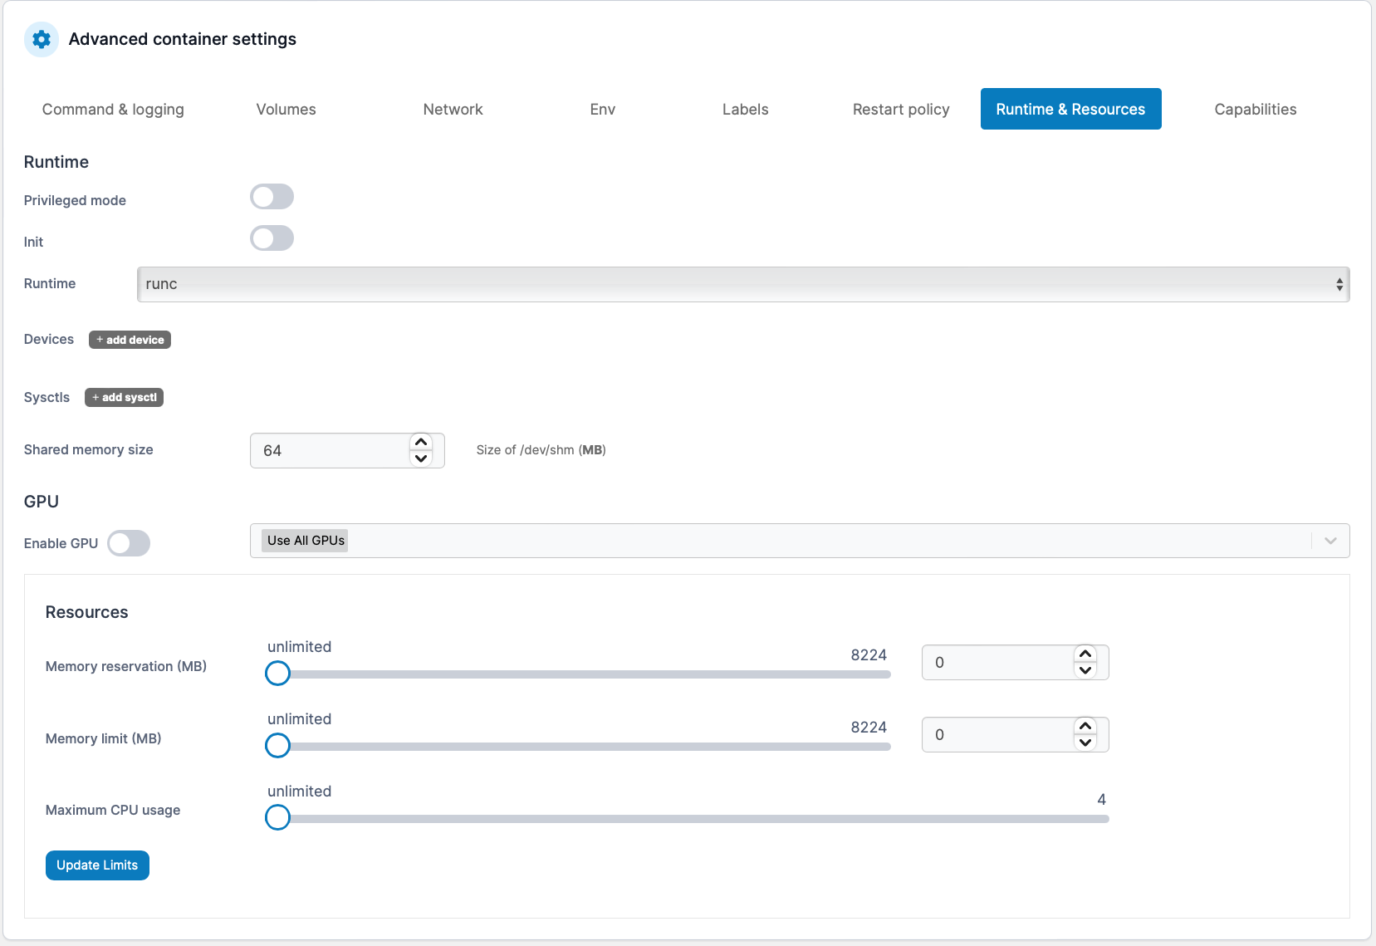Enable GPU for the container
Viewport: 1376px width, 946px height.
[129, 543]
